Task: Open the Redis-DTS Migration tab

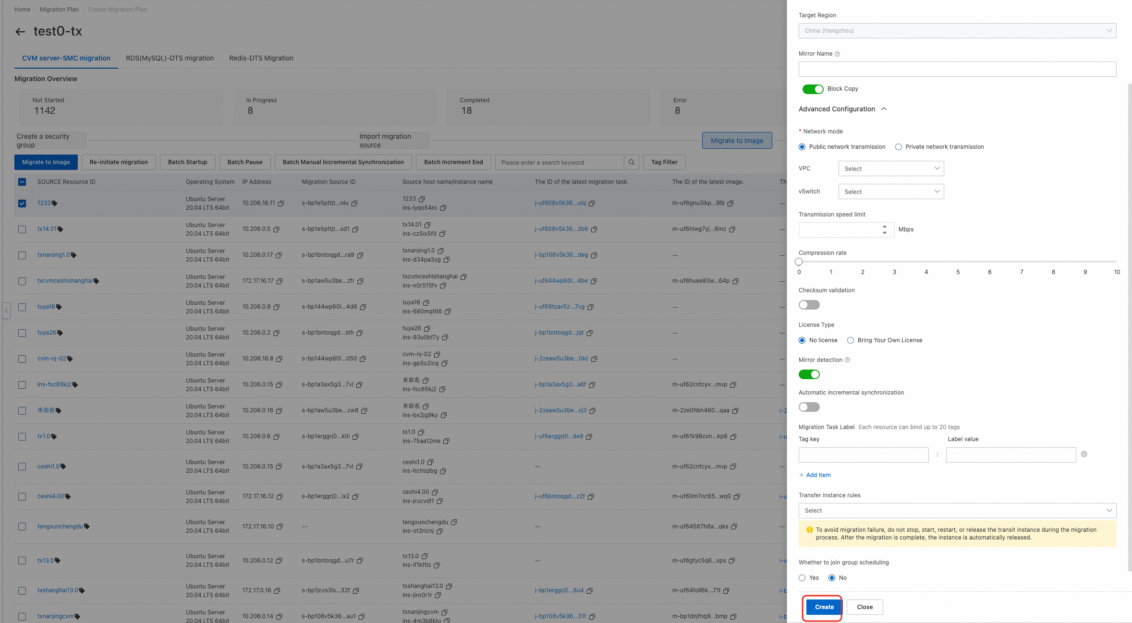Action: pyautogui.click(x=261, y=58)
